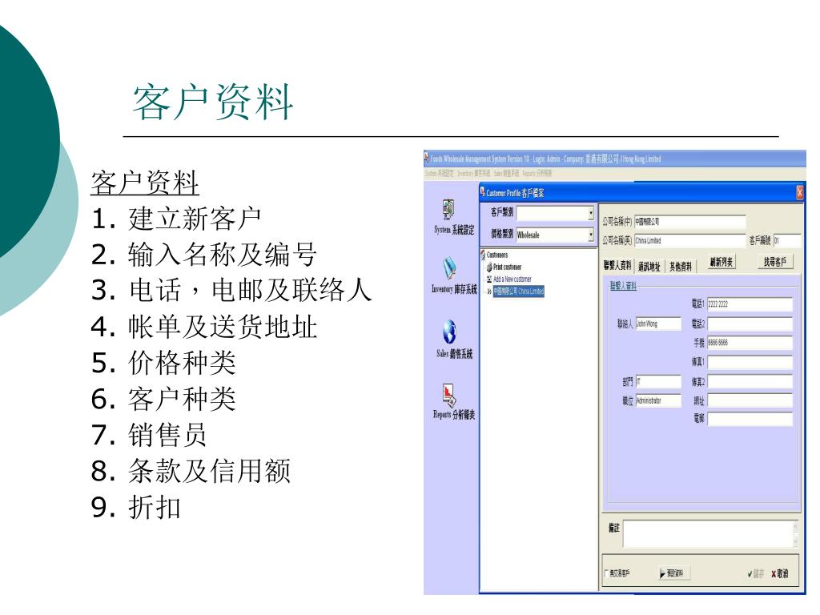The height and width of the screenshot is (615, 820).
Task: Click the 取消 cancel button
Action: pos(780,573)
